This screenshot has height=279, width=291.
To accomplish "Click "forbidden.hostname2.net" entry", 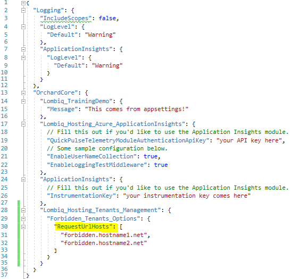I will coord(104,243).
